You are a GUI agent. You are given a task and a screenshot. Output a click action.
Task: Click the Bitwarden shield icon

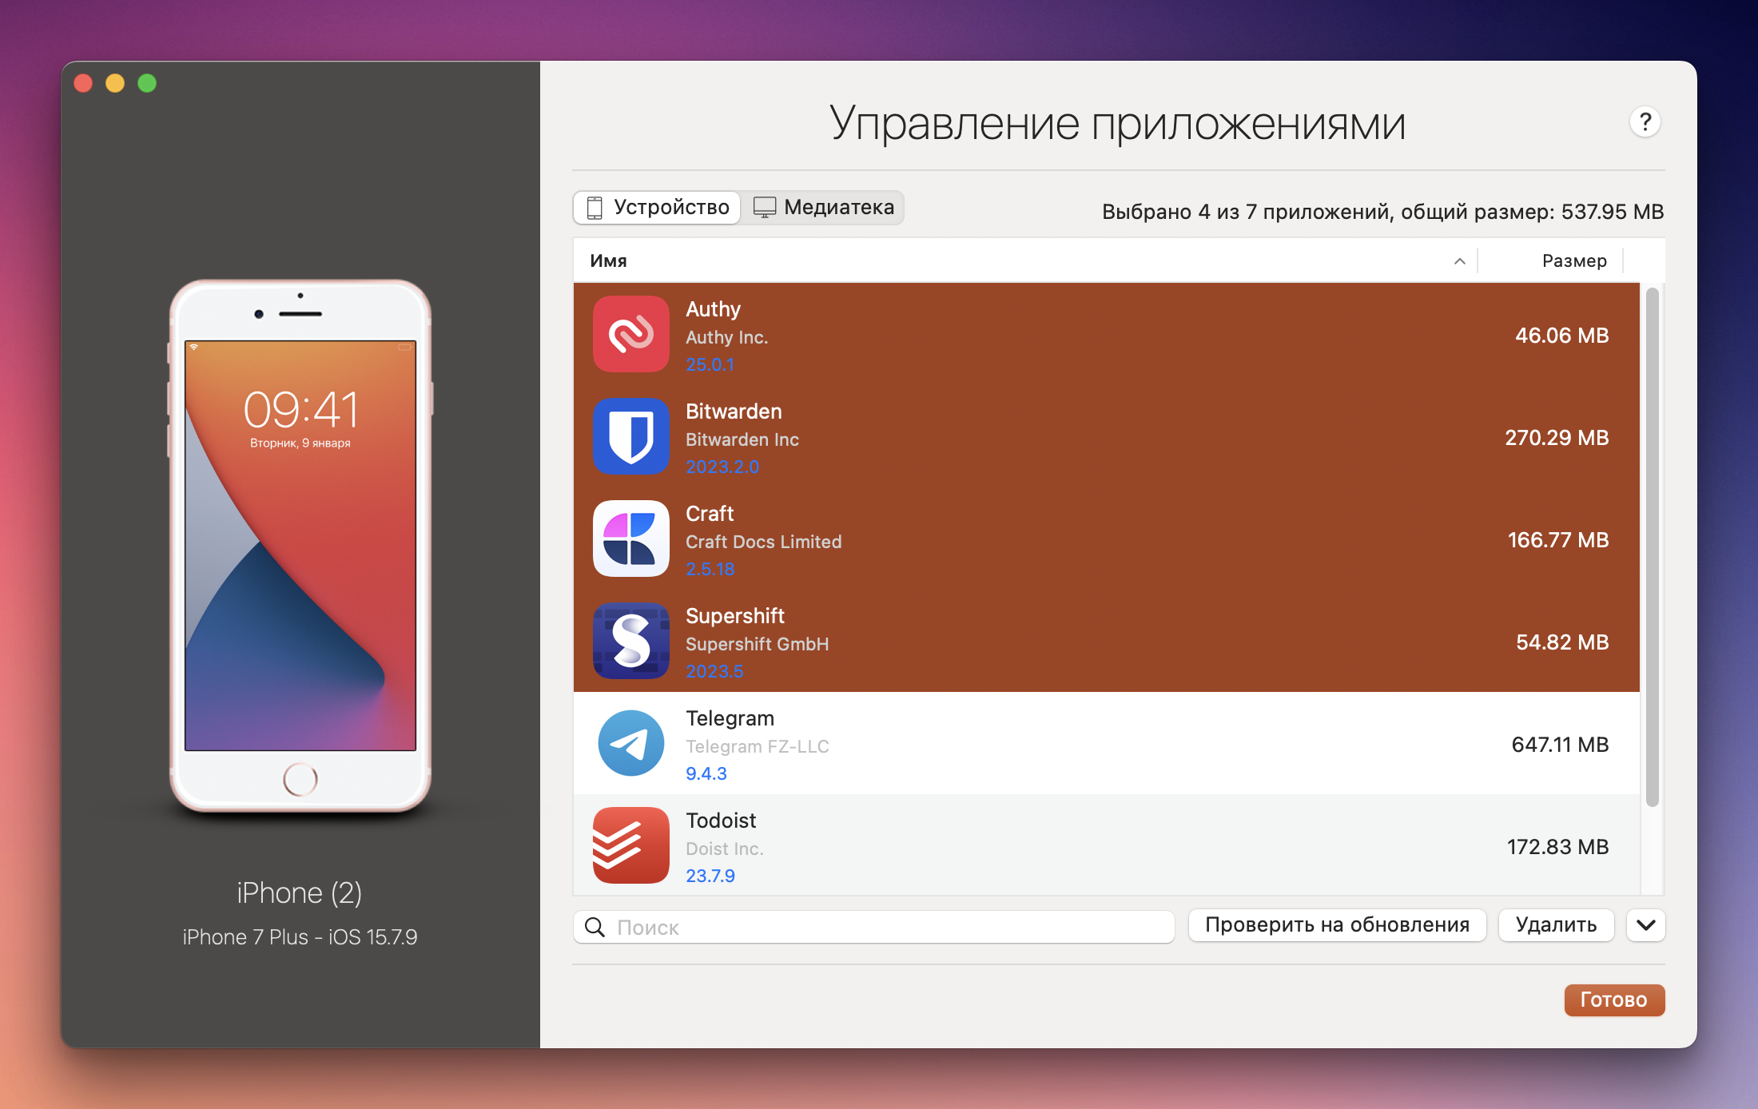[630, 436]
